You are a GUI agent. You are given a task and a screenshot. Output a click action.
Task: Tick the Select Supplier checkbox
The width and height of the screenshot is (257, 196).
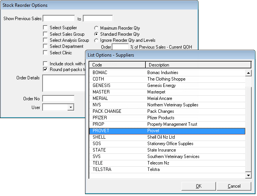(45, 28)
